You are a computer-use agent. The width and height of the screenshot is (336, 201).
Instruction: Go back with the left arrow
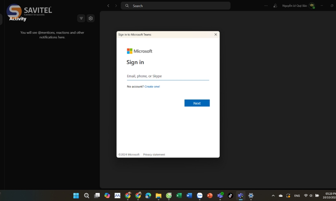[x=108, y=6]
